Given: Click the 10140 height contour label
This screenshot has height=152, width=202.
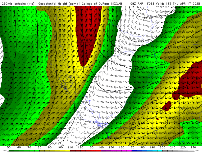Looking at the screenshot, I should click(x=148, y=18).
